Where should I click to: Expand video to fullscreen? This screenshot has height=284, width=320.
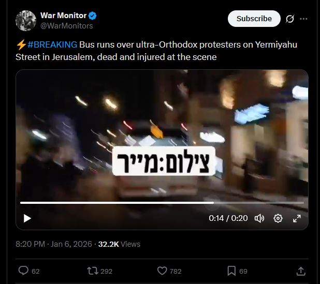coord(297,218)
